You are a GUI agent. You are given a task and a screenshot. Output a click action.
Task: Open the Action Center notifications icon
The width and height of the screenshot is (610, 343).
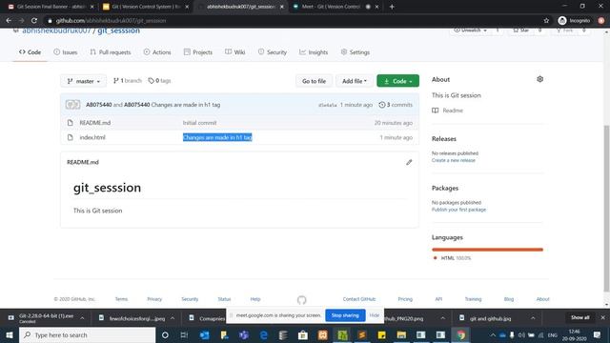[x=598, y=334]
